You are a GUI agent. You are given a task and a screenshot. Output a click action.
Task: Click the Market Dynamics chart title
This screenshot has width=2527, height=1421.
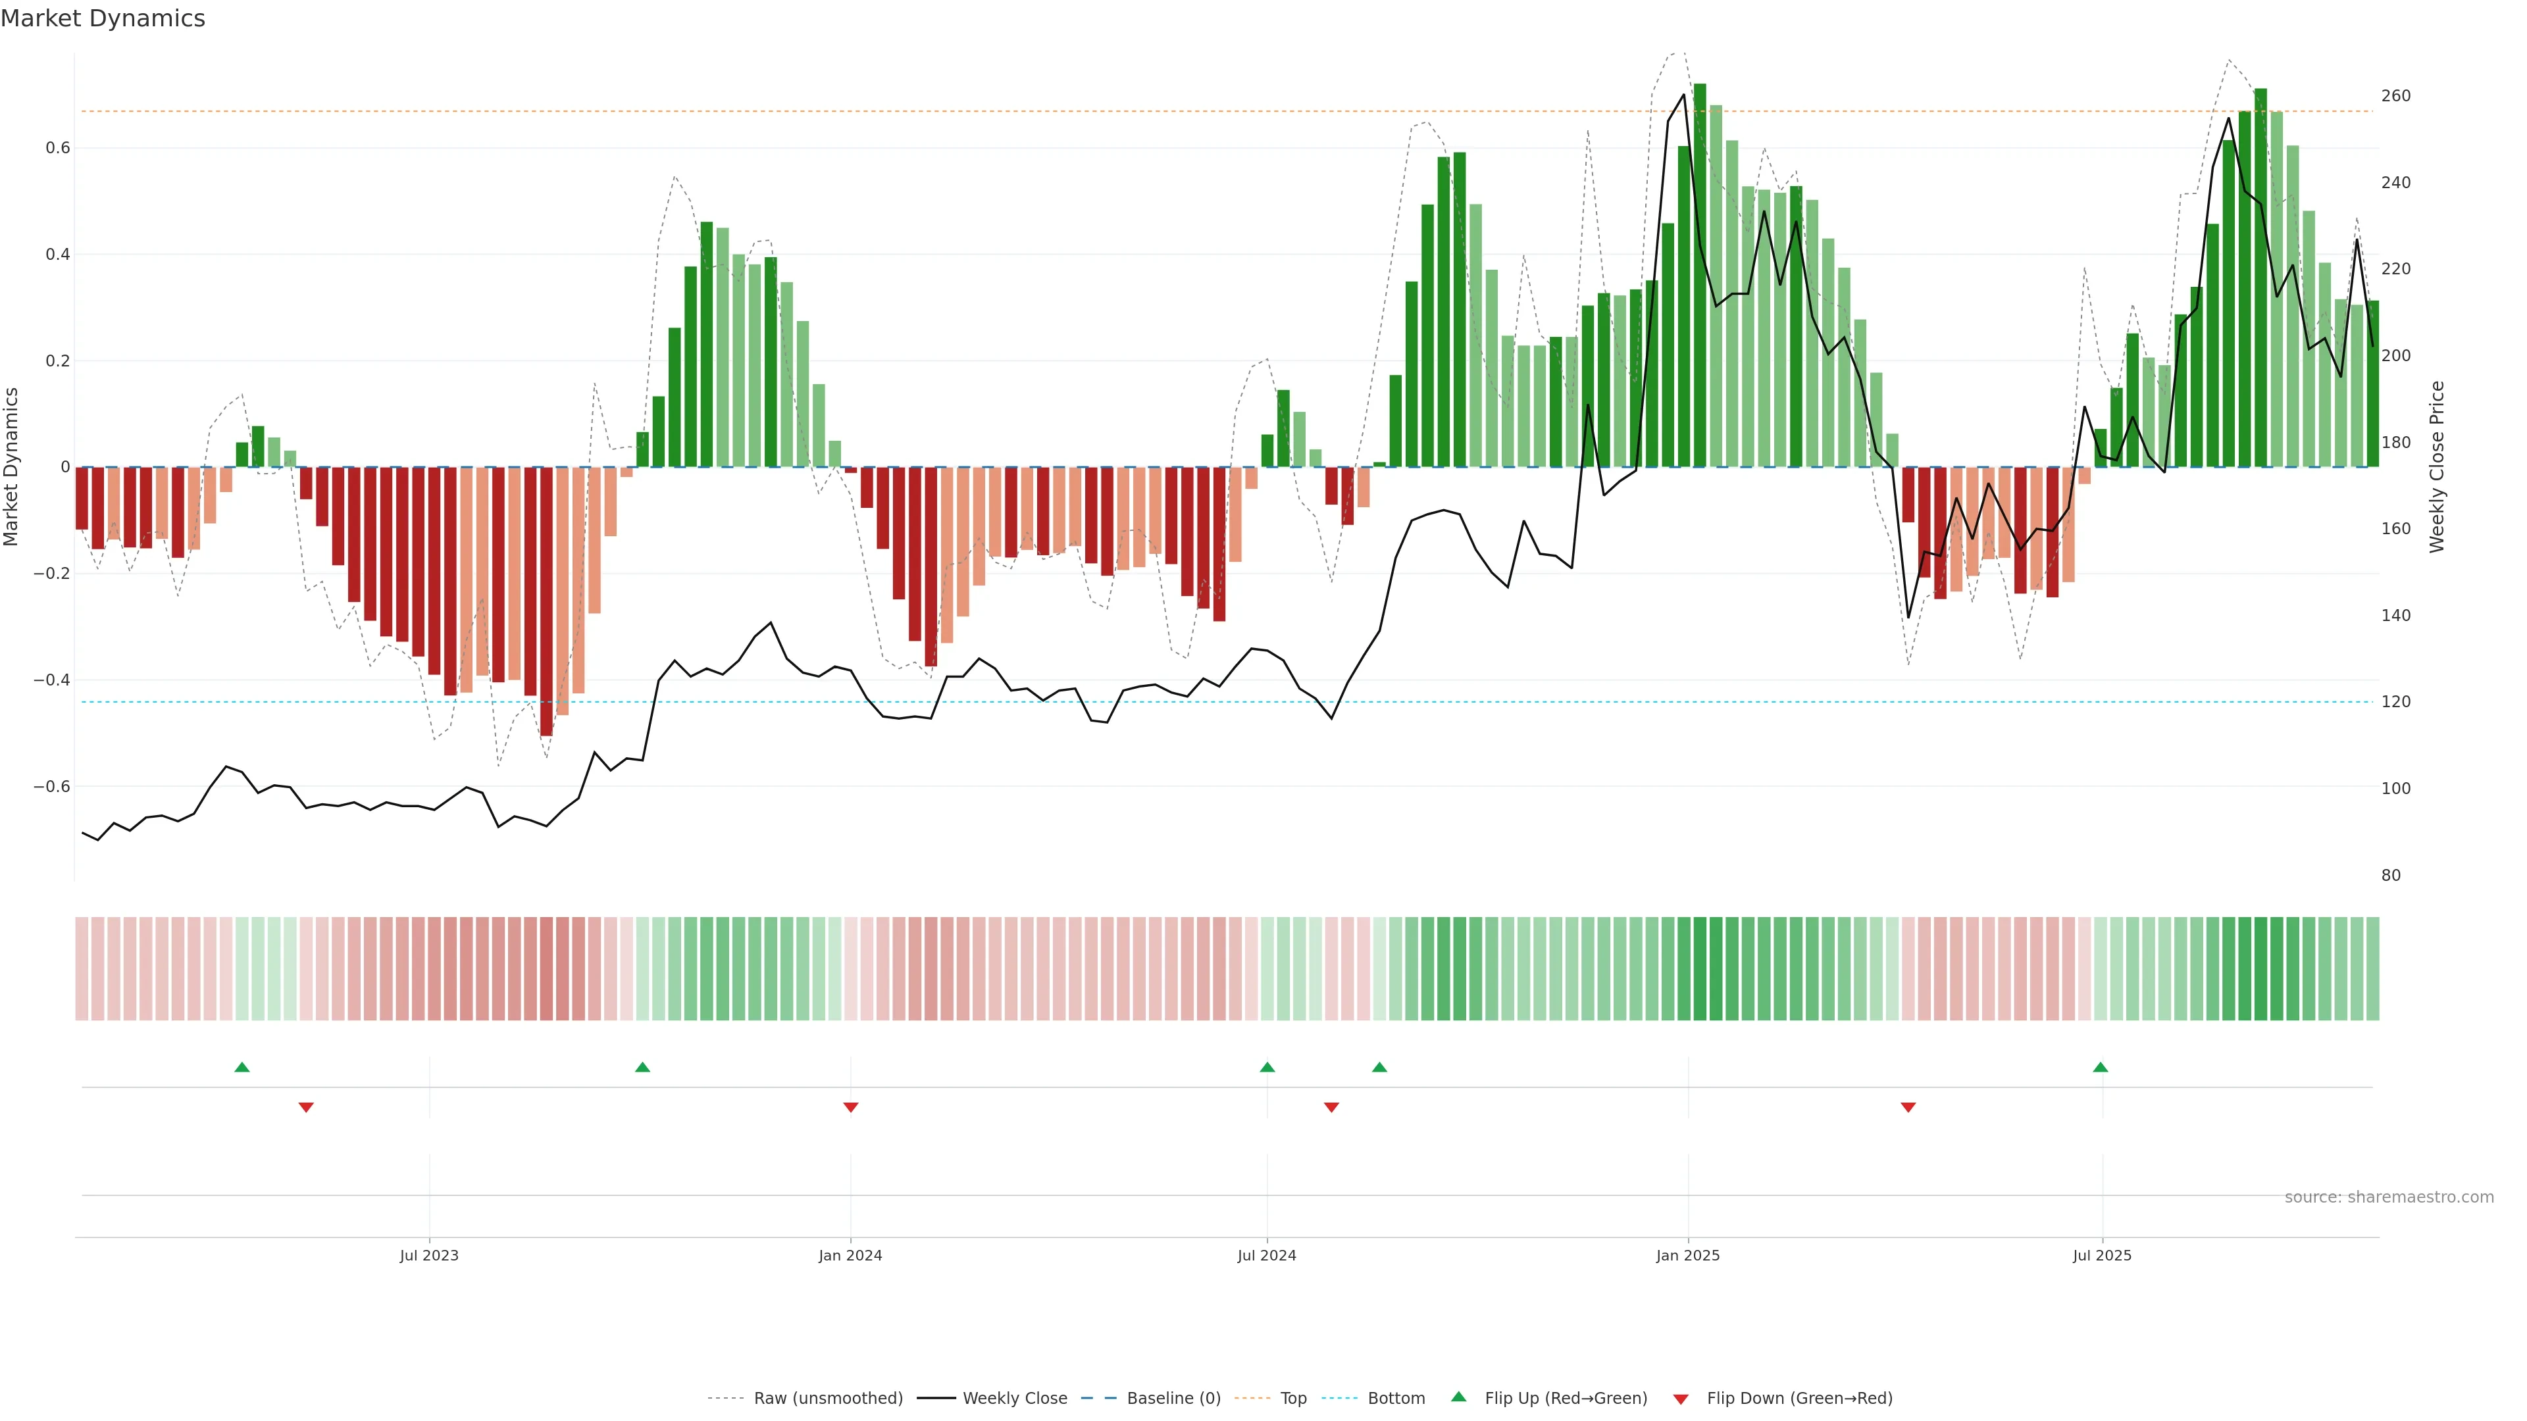point(103,18)
